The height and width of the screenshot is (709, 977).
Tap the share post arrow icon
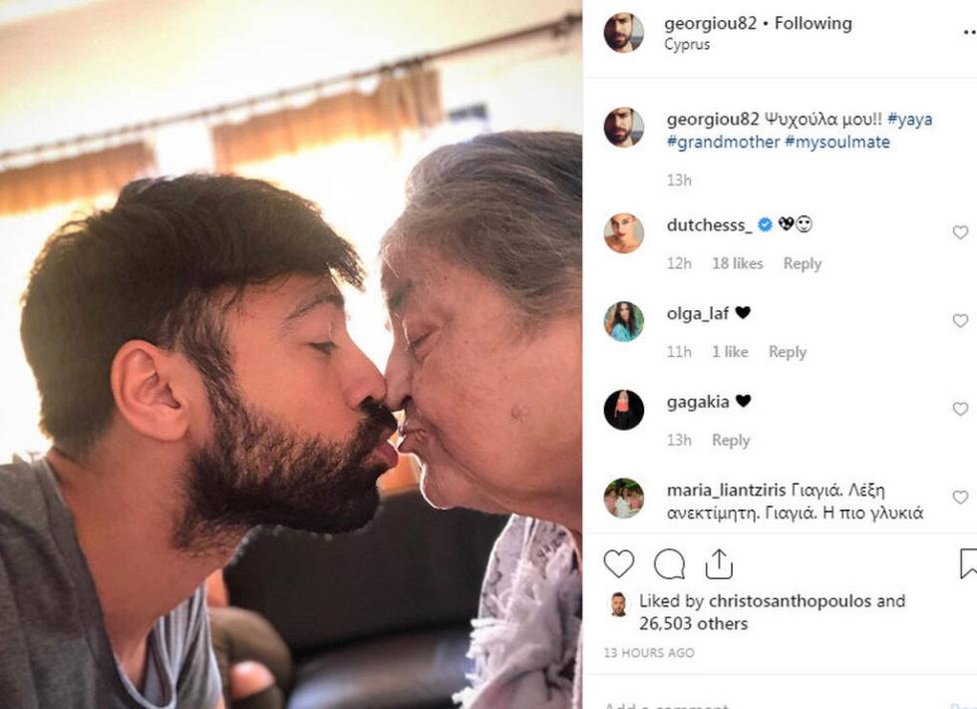[x=719, y=564]
